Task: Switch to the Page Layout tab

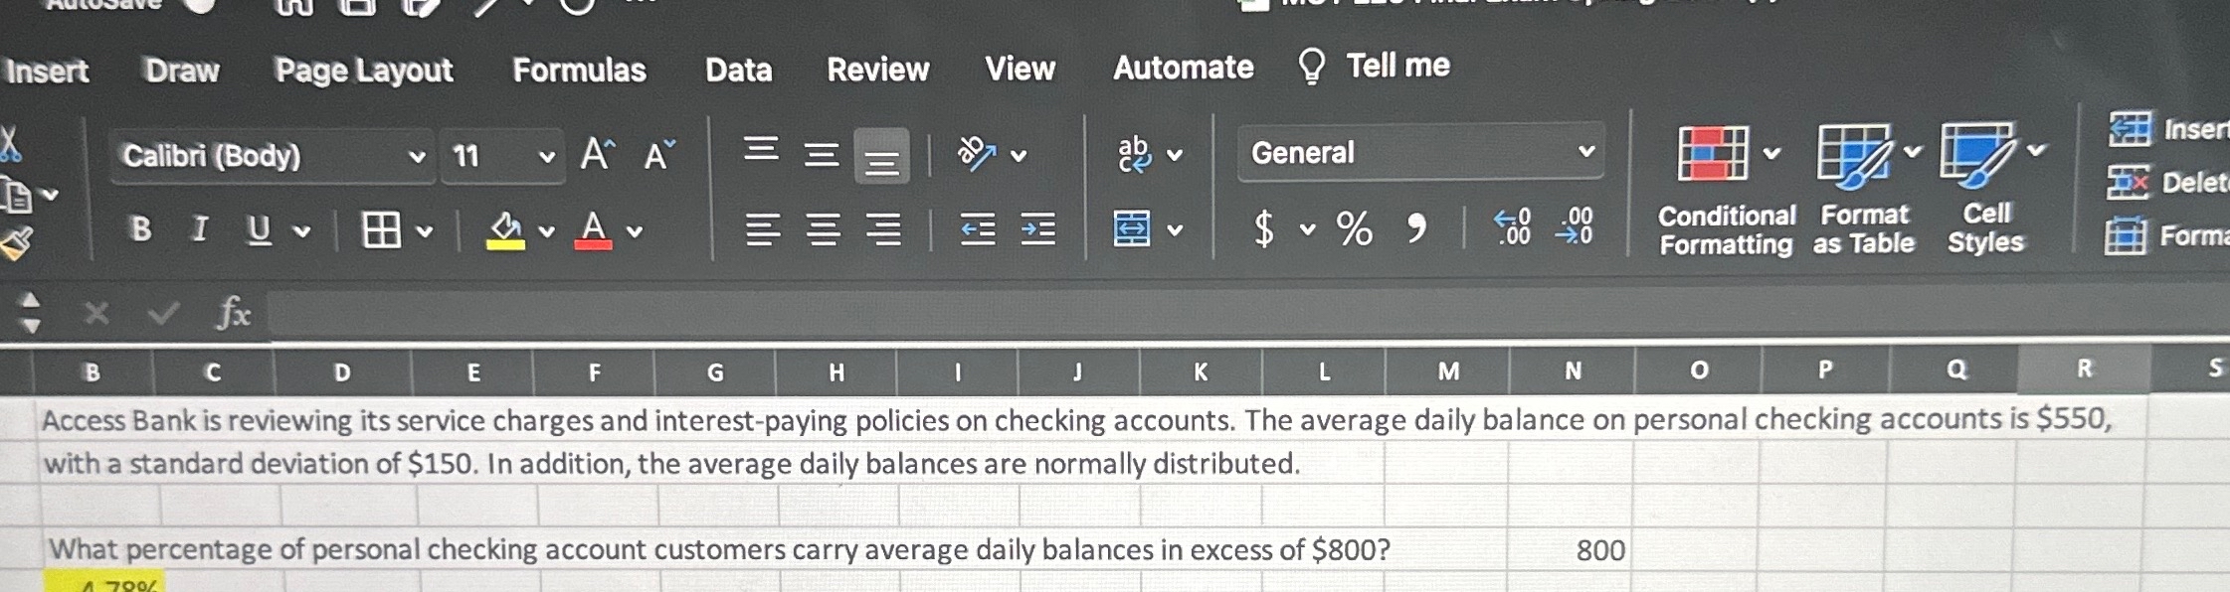Action: pos(364,71)
